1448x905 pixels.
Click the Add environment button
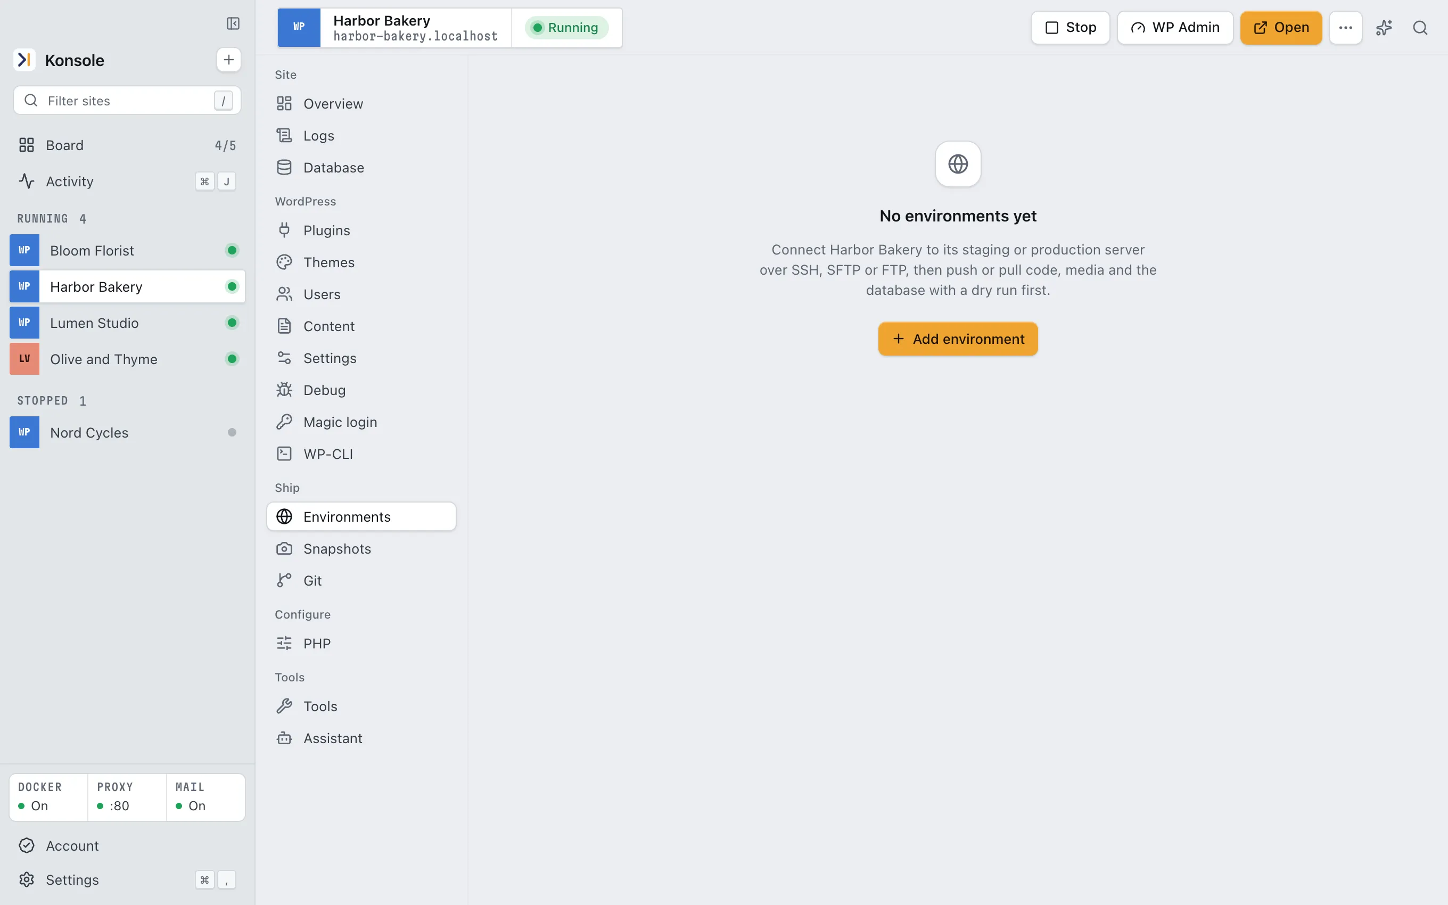(x=957, y=339)
